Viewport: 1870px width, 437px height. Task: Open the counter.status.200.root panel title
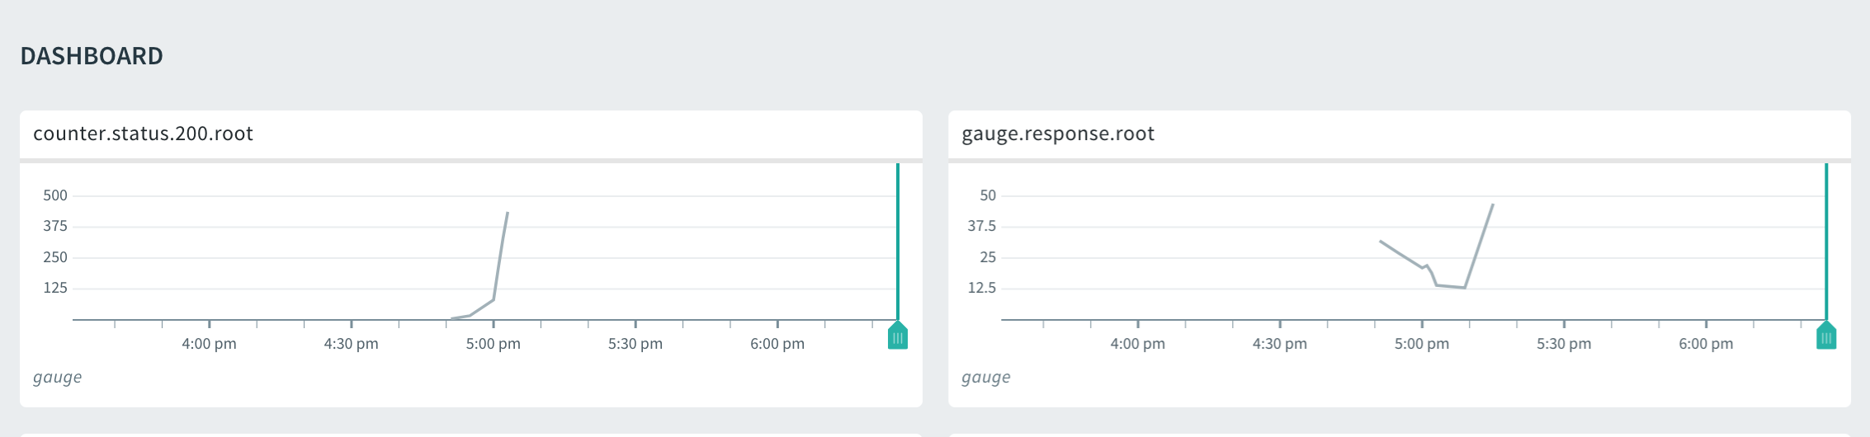[143, 134]
